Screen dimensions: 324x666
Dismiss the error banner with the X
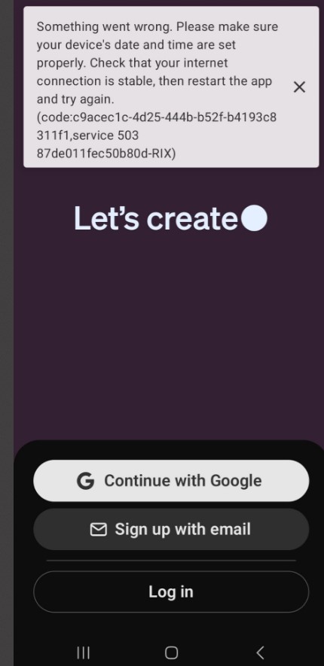[299, 87]
